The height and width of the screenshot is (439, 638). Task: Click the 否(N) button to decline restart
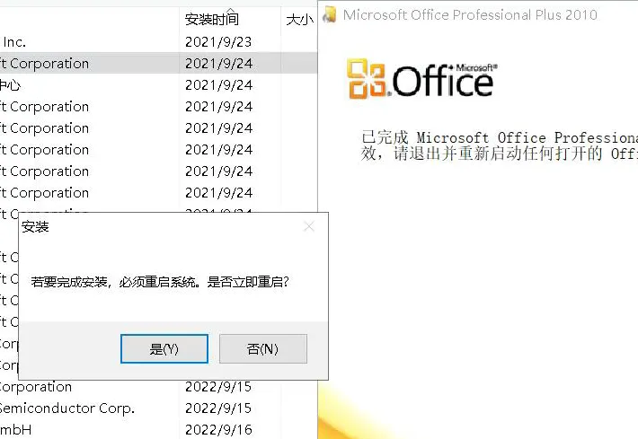tap(263, 348)
